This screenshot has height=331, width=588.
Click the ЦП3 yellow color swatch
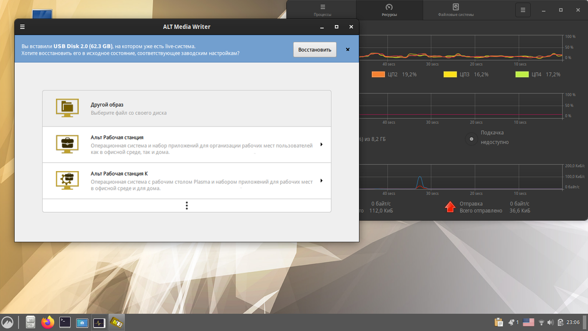[450, 75]
